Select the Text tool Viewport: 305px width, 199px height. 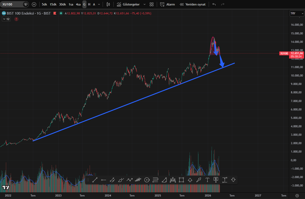[207, 180]
